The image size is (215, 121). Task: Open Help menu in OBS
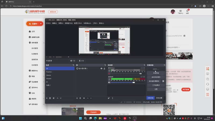(102, 23)
